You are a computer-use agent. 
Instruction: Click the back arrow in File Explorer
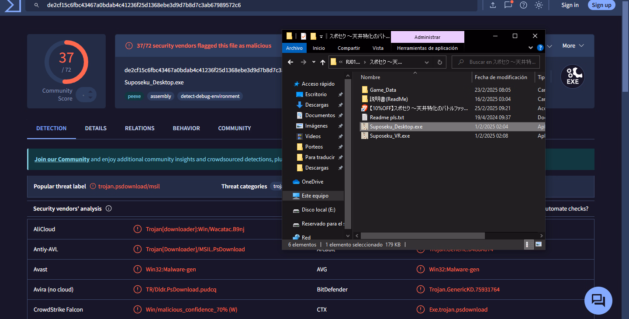290,62
